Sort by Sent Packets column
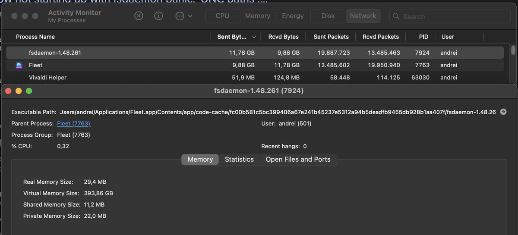 [331, 37]
